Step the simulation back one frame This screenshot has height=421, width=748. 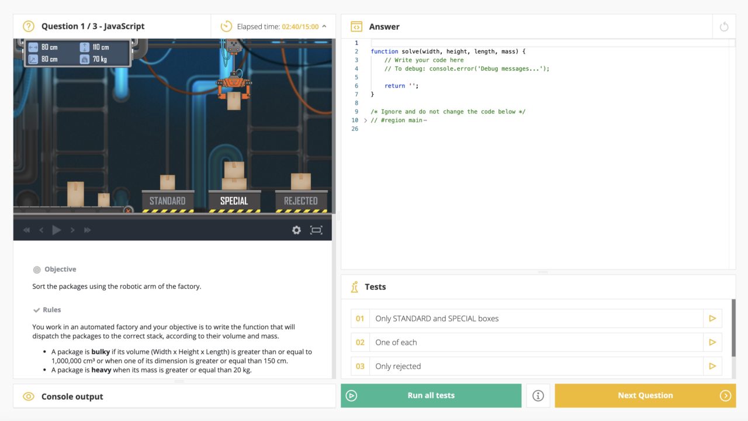coord(40,230)
